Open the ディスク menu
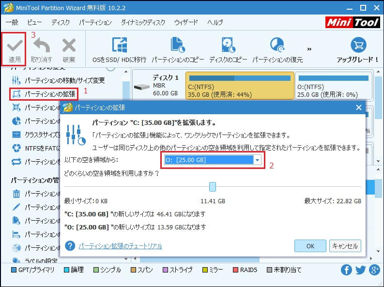384x287 pixels. pos(61,23)
